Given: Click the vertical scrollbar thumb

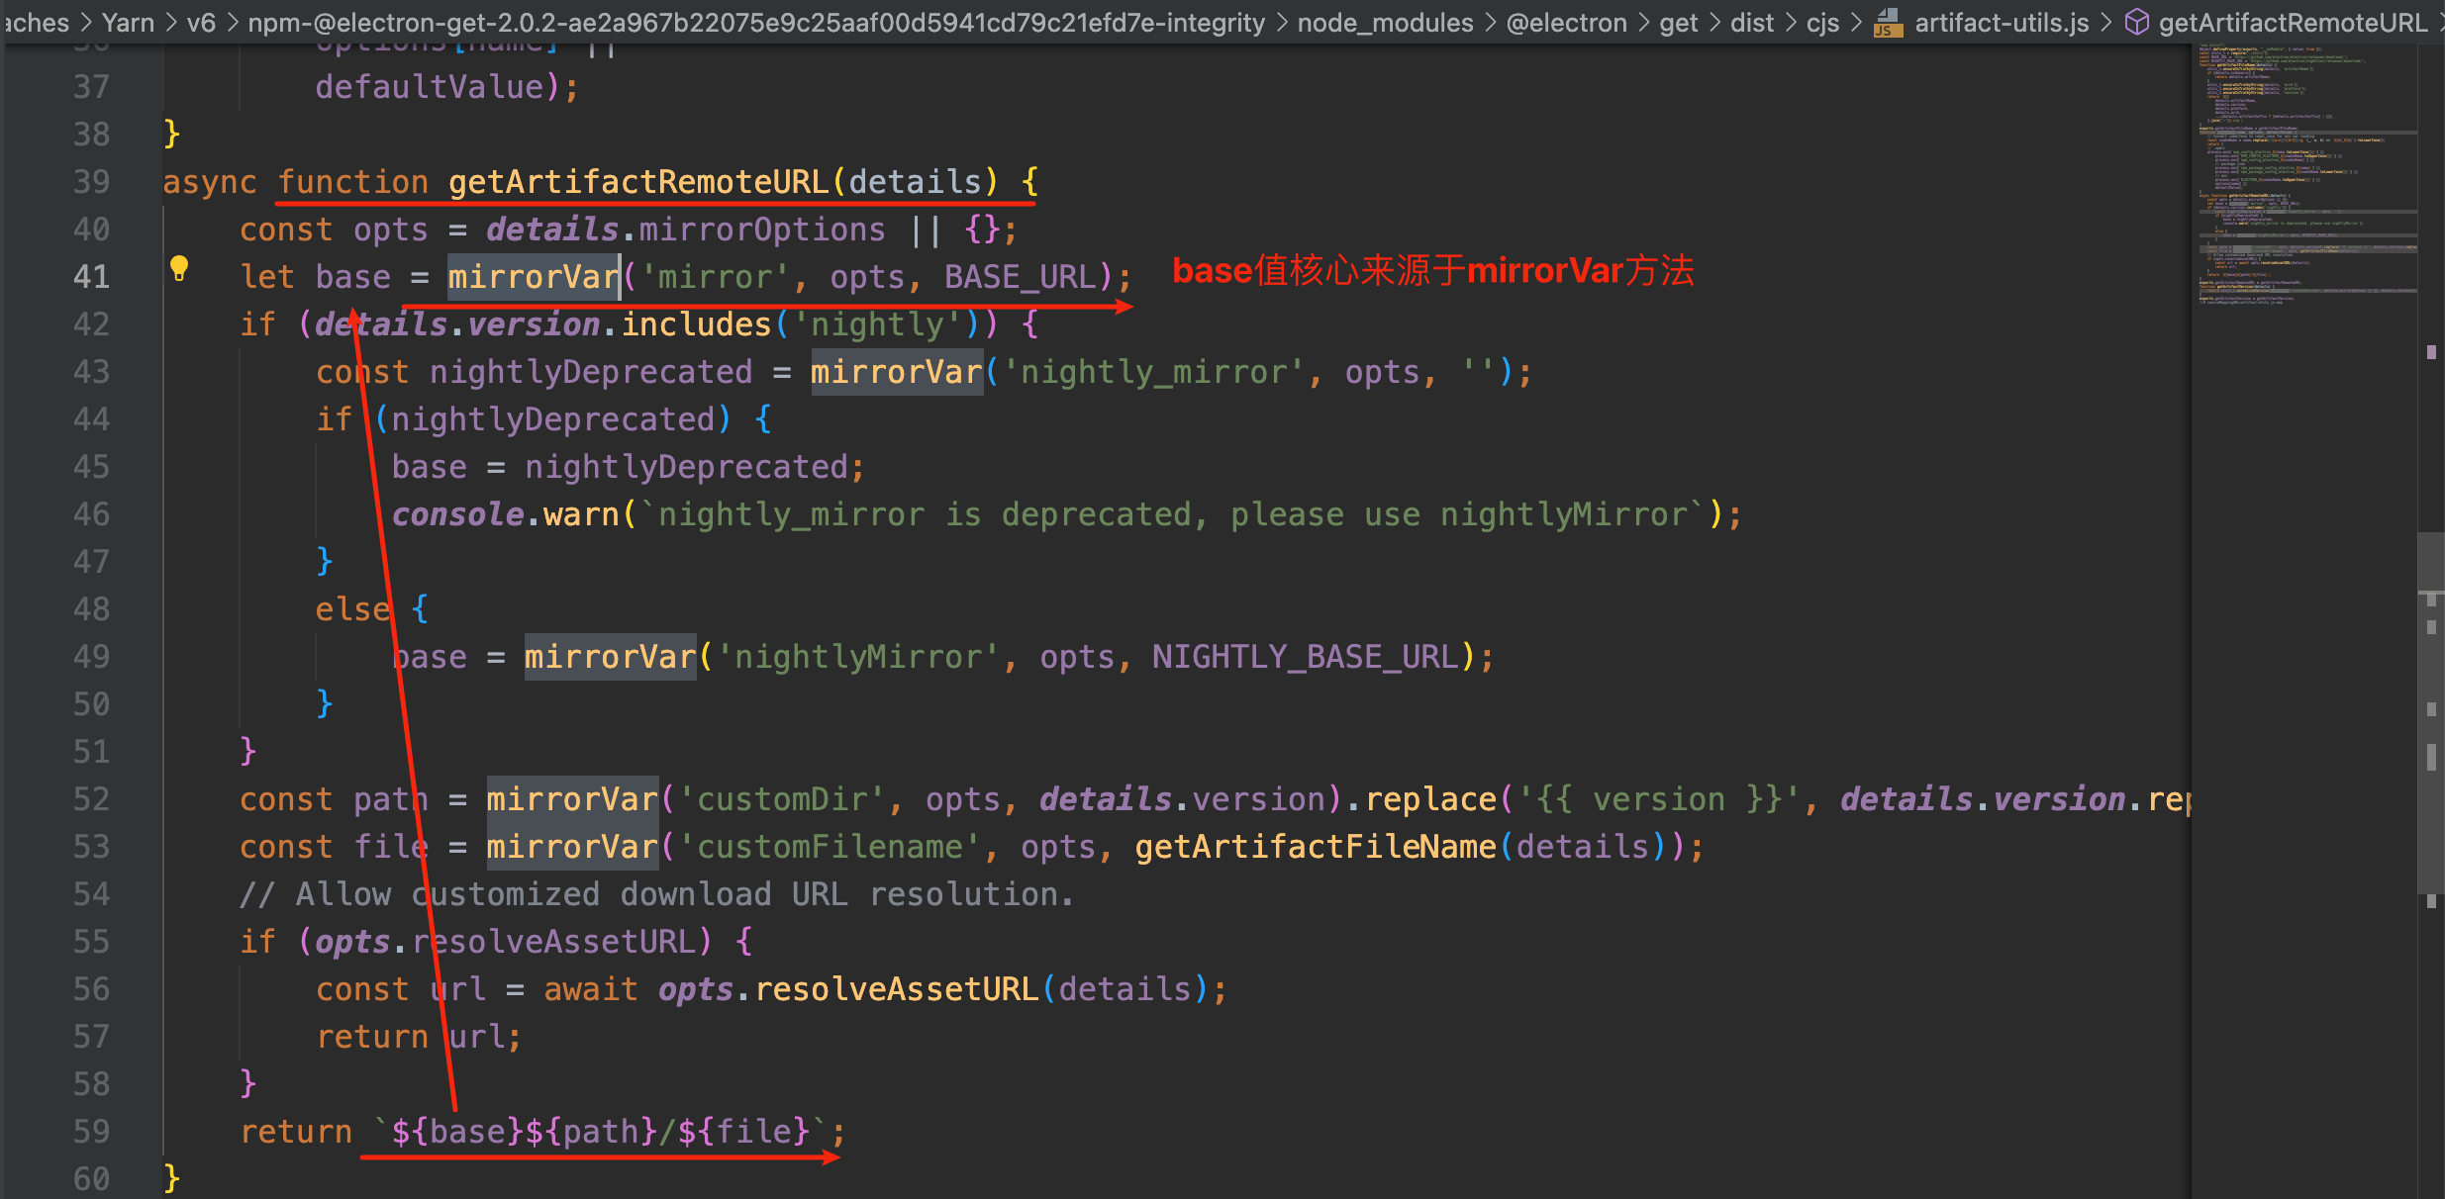Looking at the screenshot, I should coord(2431,712).
